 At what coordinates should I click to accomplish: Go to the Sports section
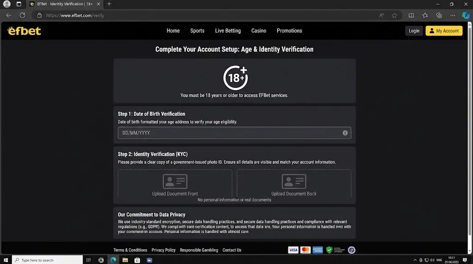[x=197, y=31]
